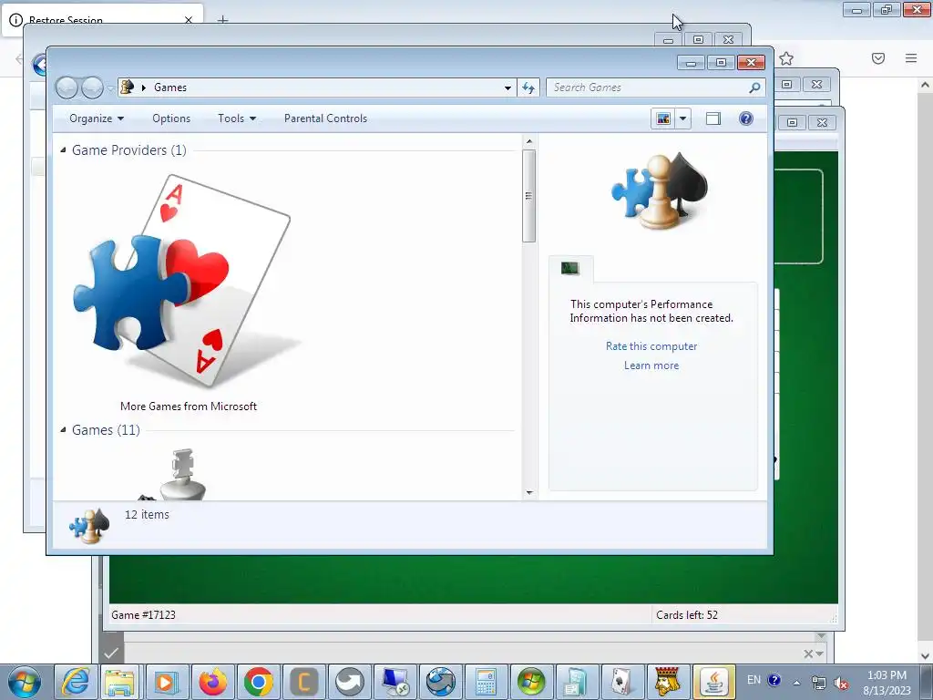The width and height of the screenshot is (933, 700).
Task: Switch to Java application in taskbar
Action: click(x=713, y=682)
